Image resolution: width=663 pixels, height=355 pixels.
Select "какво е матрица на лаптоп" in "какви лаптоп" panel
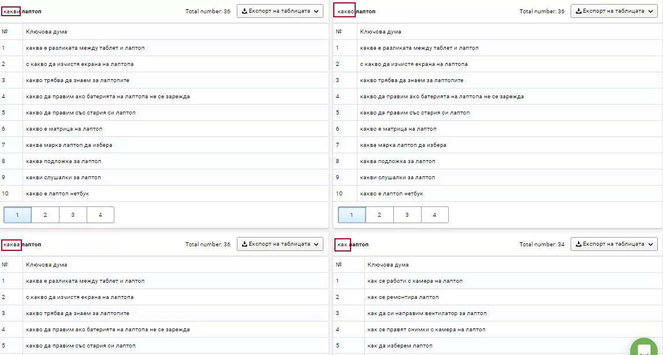[x=164, y=128]
